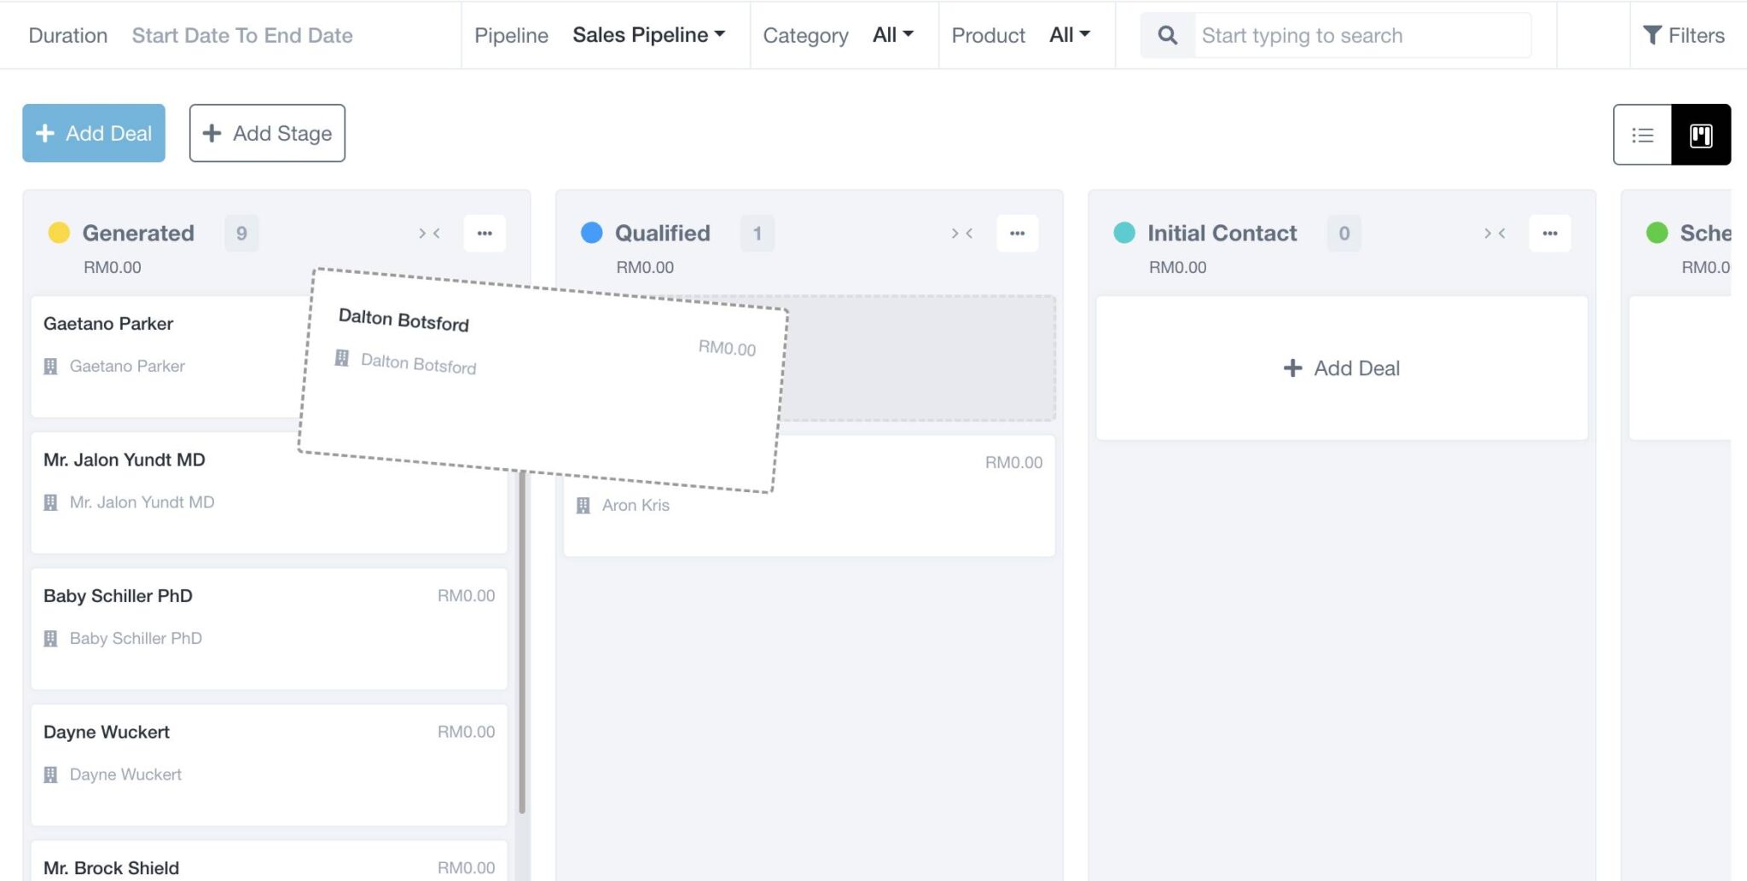The height and width of the screenshot is (881, 1747).
Task: Collapse the Initial Contact stage column
Action: coord(1494,233)
